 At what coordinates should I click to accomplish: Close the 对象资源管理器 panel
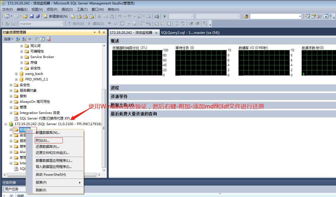coord(104,32)
